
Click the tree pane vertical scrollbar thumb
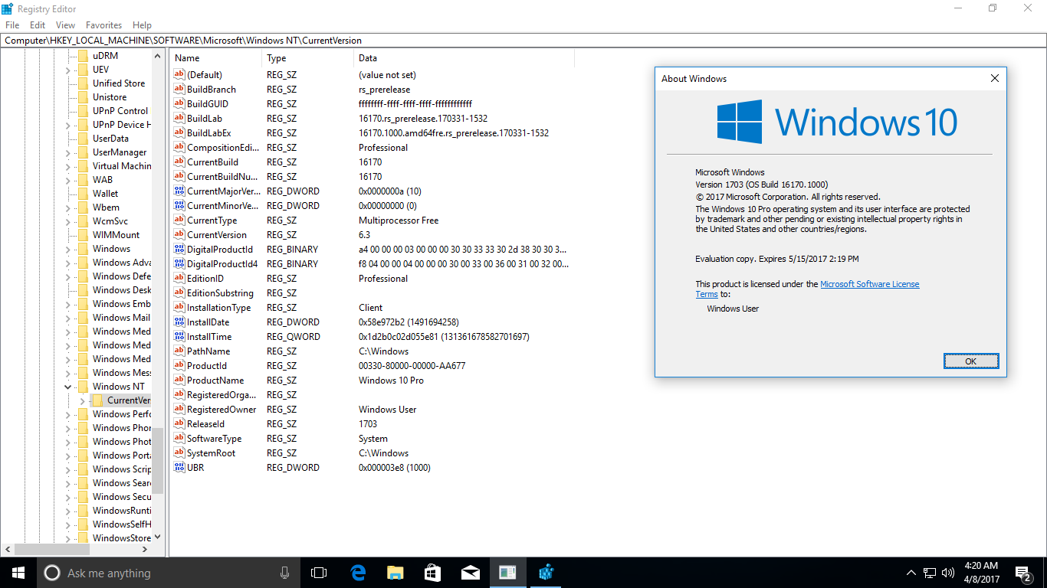pos(158,460)
